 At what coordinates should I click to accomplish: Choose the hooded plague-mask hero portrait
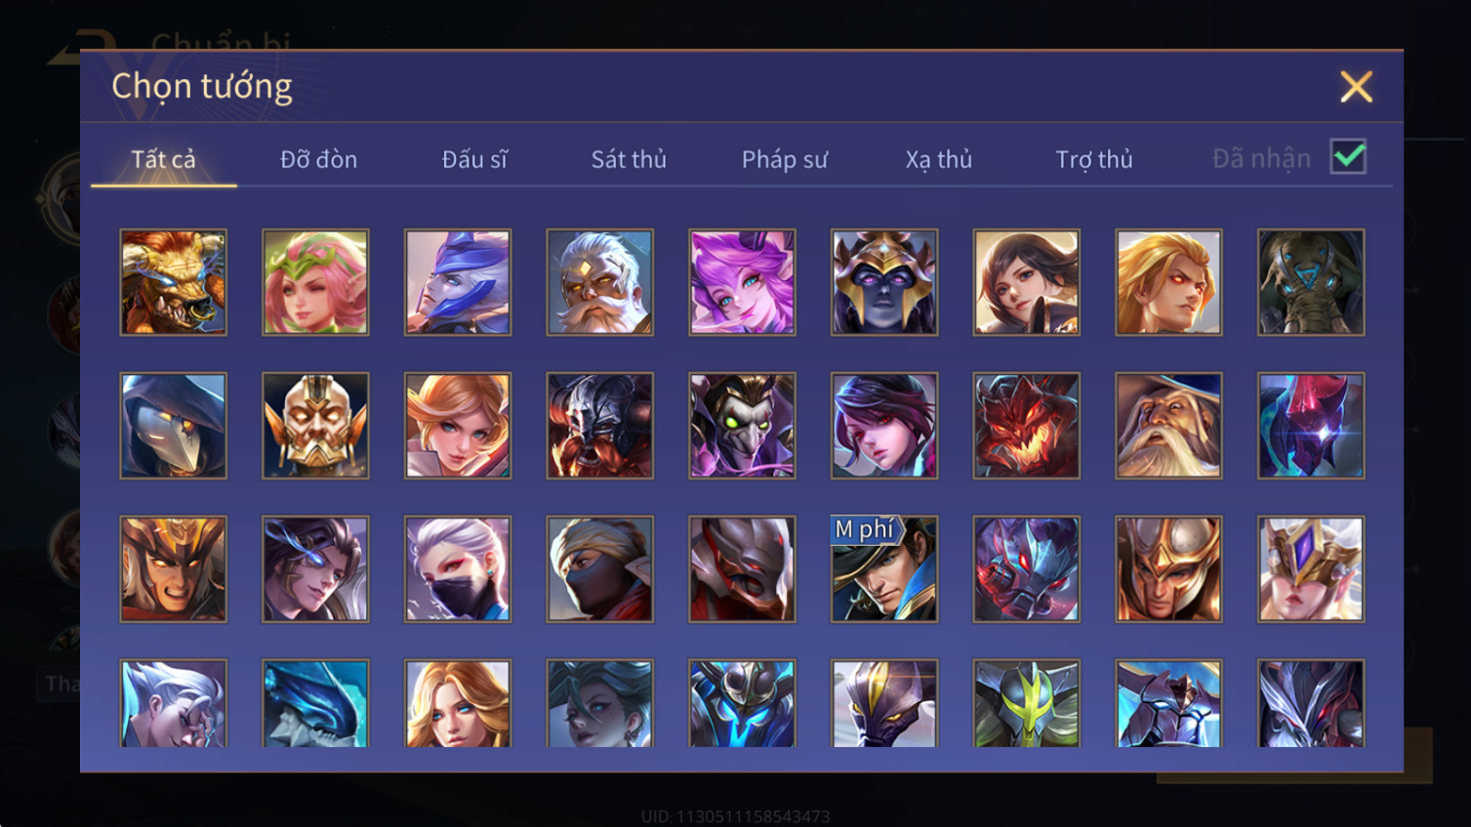tap(173, 426)
